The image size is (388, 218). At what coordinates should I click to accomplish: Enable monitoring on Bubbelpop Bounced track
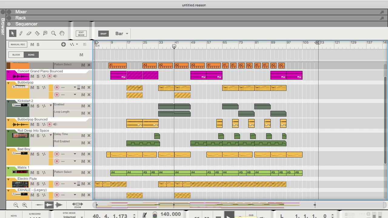point(55,124)
